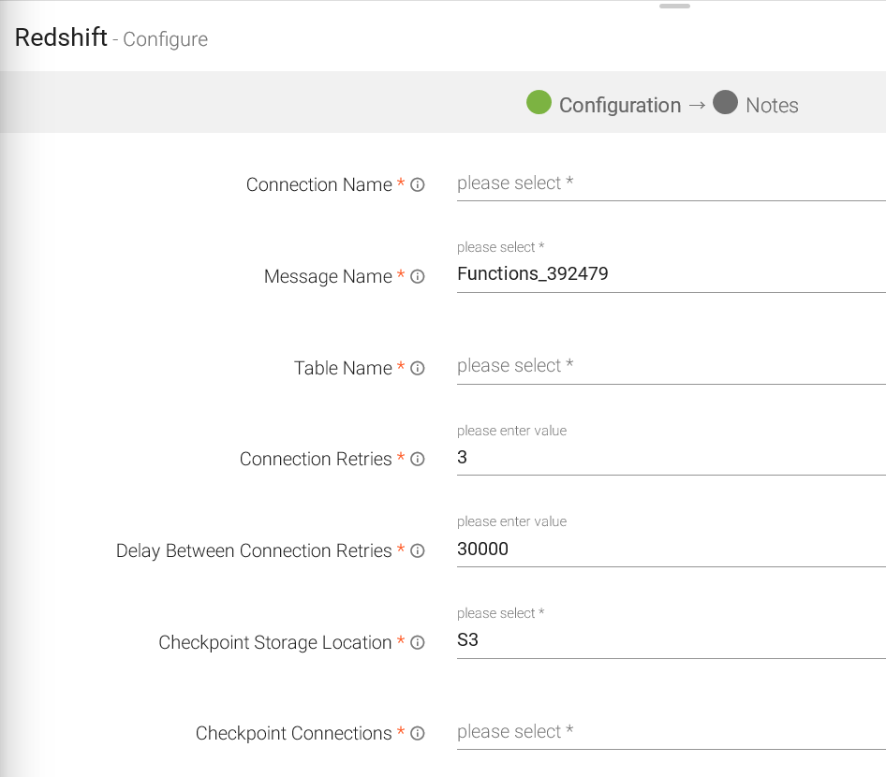Click the green Configuration step circle
886x777 pixels.
click(539, 103)
